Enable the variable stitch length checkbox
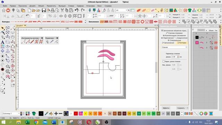Screen dimensions: 222x125 [163, 61]
